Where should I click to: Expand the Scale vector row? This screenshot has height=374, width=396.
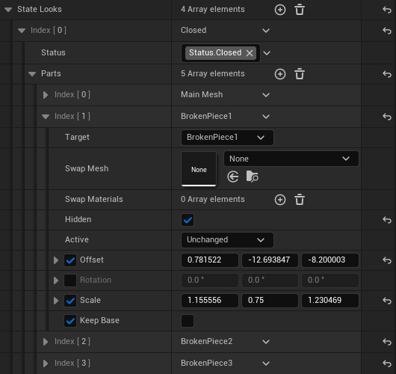point(56,301)
